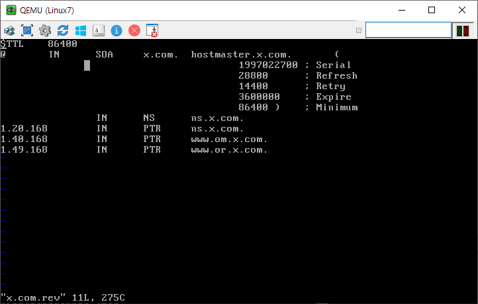
Task: Click the serial value 1997022700
Action: tap(268, 65)
